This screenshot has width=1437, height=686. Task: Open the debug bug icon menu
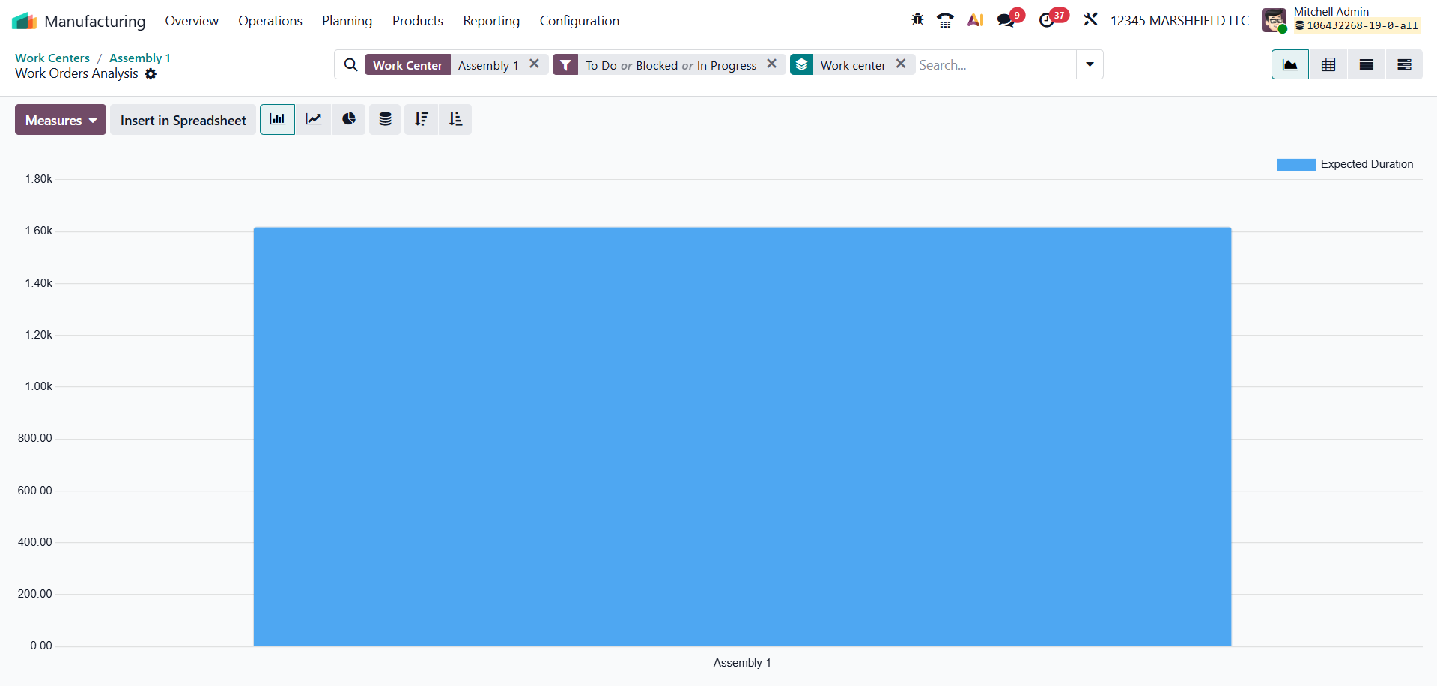(x=917, y=20)
